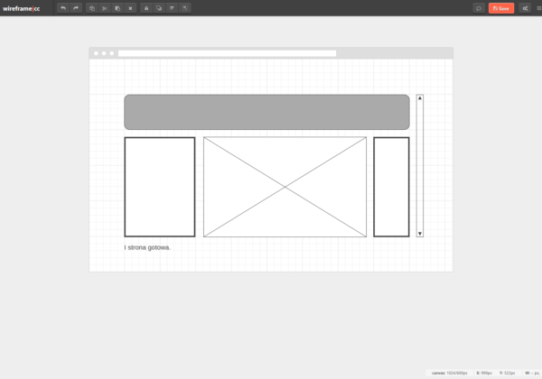Image resolution: width=542 pixels, height=379 pixels.
Task: Select the left sidebar rectangle
Action: pyautogui.click(x=159, y=187)
